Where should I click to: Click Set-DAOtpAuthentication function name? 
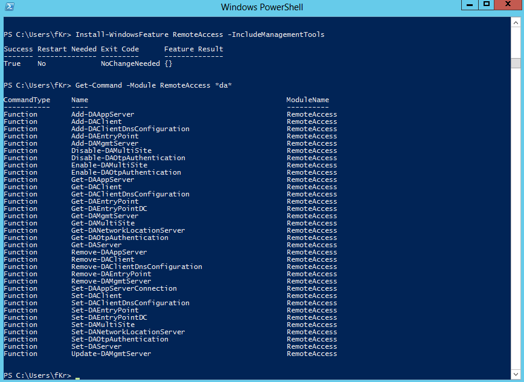click(x=120, y=339)
